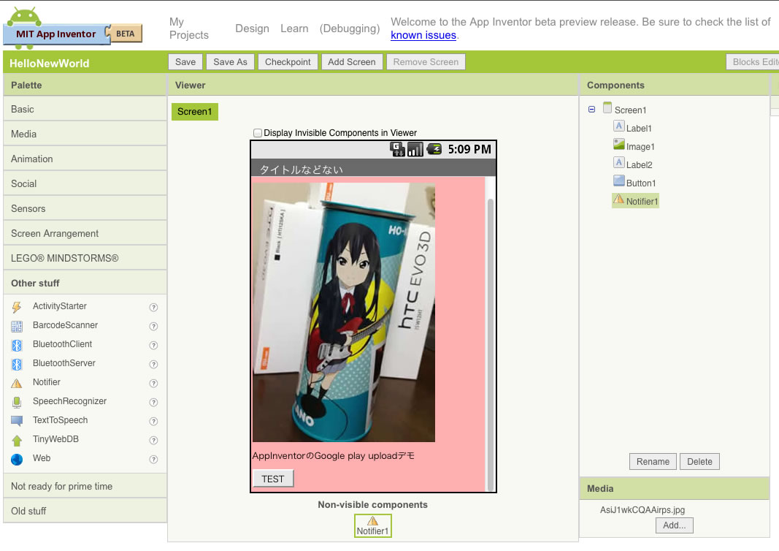Add a media file

pos(674,525)
